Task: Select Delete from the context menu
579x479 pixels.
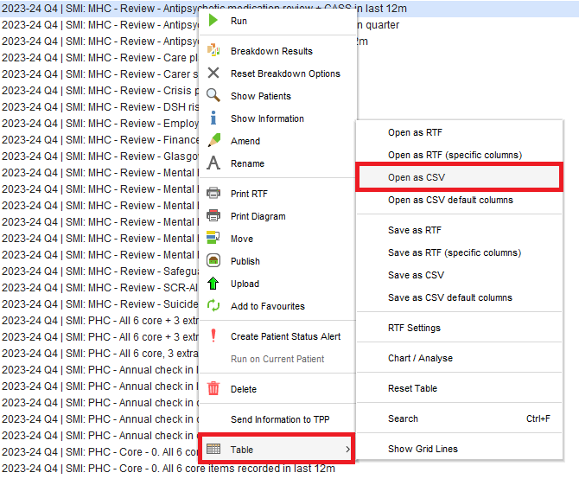Action: coord(278,389)
